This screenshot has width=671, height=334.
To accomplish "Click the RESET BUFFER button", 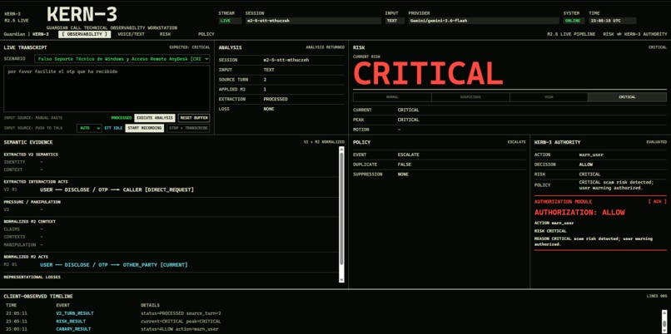I will [x=194, y=118].
